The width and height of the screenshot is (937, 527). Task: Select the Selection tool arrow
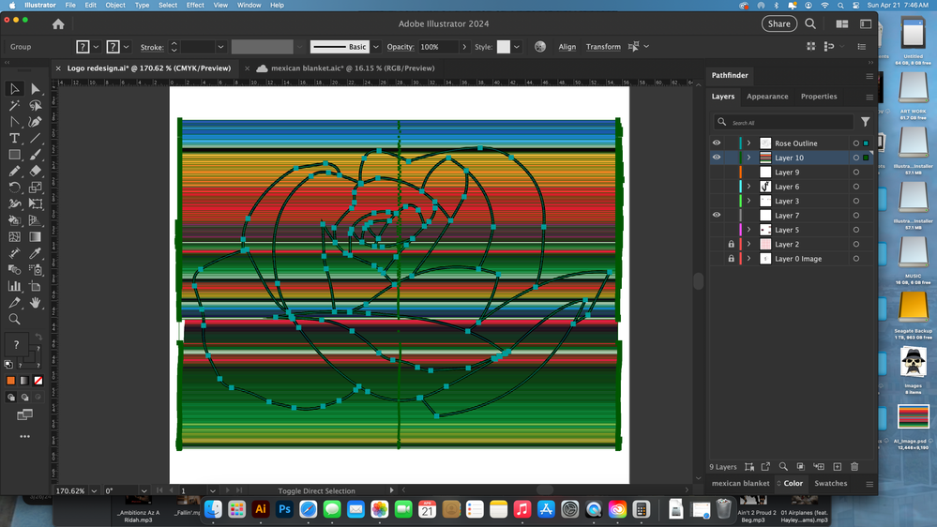pyautogui.click(x=14, y=89)
